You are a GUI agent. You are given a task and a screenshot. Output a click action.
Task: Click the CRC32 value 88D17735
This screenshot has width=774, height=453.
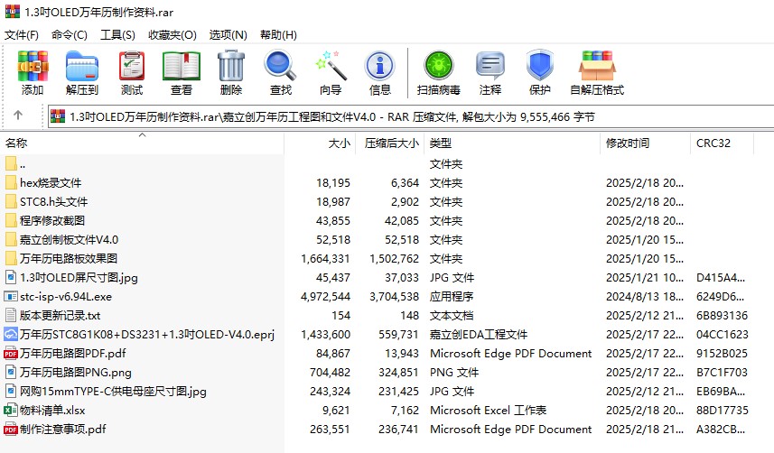[x=723, y=410]
